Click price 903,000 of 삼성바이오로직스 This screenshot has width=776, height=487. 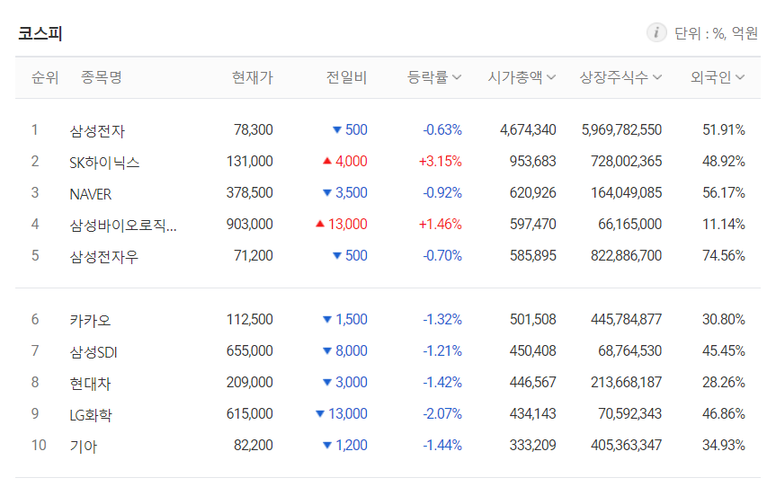click(x=249, y=224)
